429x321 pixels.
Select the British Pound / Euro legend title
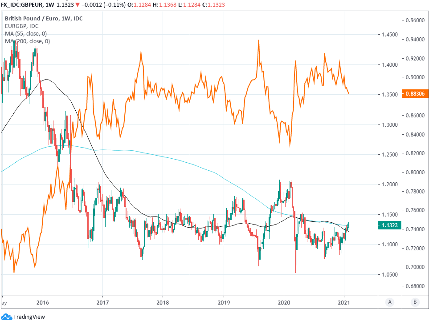44,19
